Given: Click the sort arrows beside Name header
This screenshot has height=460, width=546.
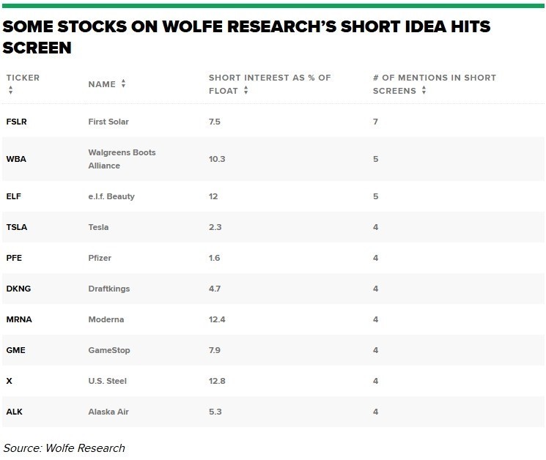Looking at the screenshot, I should 124,84.
